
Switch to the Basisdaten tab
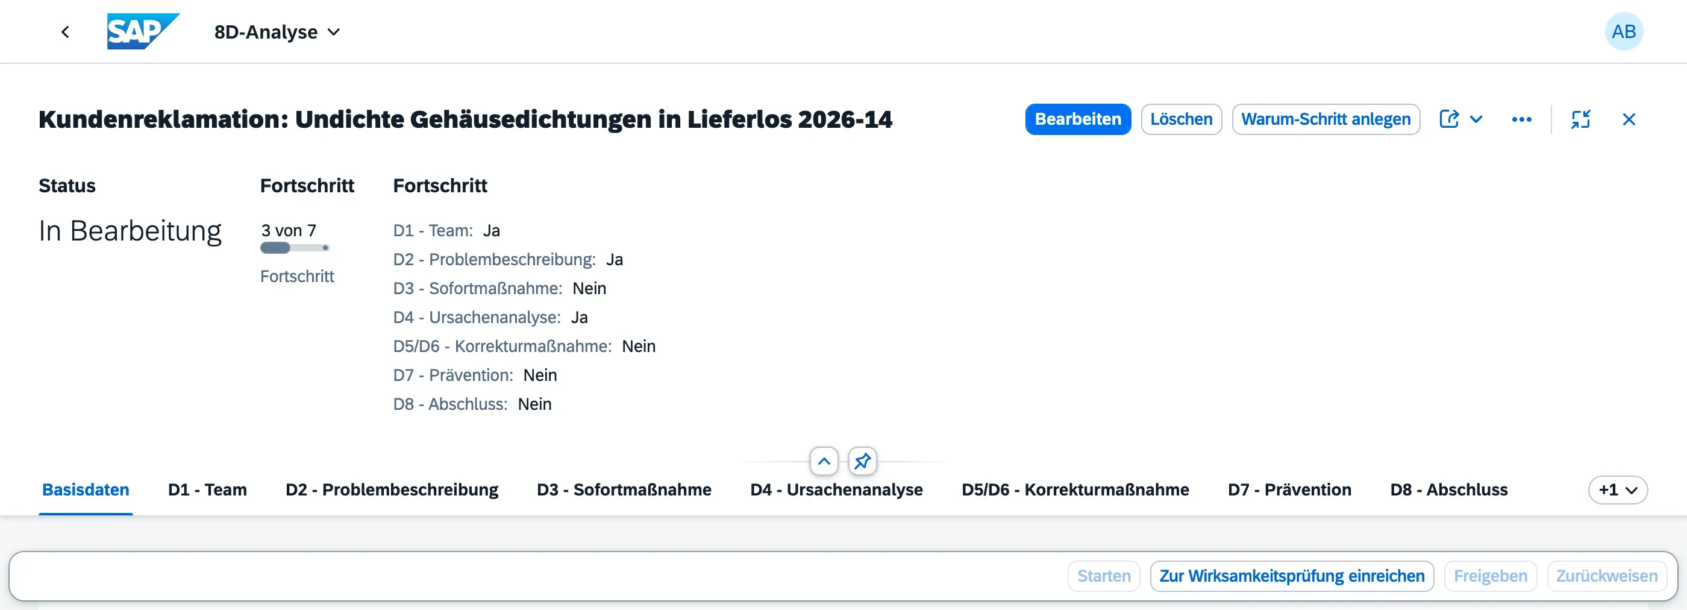click(86, 490)
